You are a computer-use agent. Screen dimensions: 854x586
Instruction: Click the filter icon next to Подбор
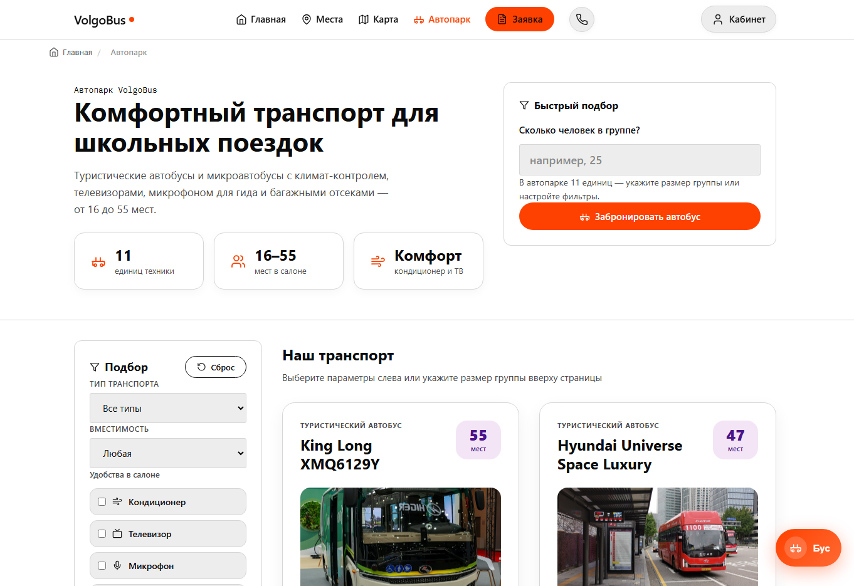click(95, 367)
